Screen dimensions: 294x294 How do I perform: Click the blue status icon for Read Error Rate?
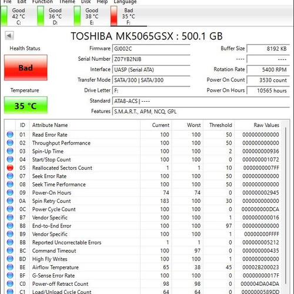point(10,135)
